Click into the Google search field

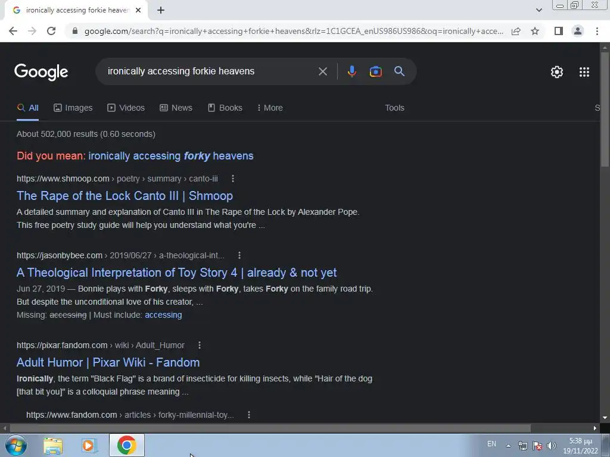(x=210, y=71)
